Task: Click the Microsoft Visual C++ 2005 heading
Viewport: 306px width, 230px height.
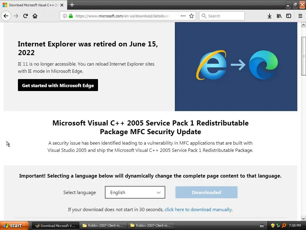Action: point(151,127)
